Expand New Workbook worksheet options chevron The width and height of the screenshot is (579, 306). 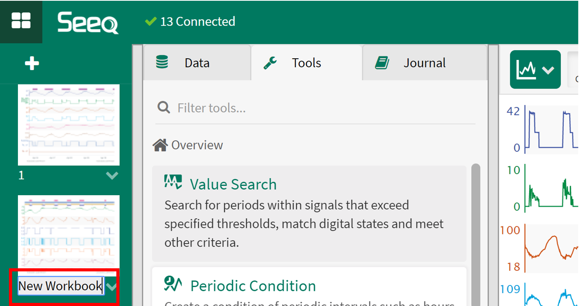point(112,287)
